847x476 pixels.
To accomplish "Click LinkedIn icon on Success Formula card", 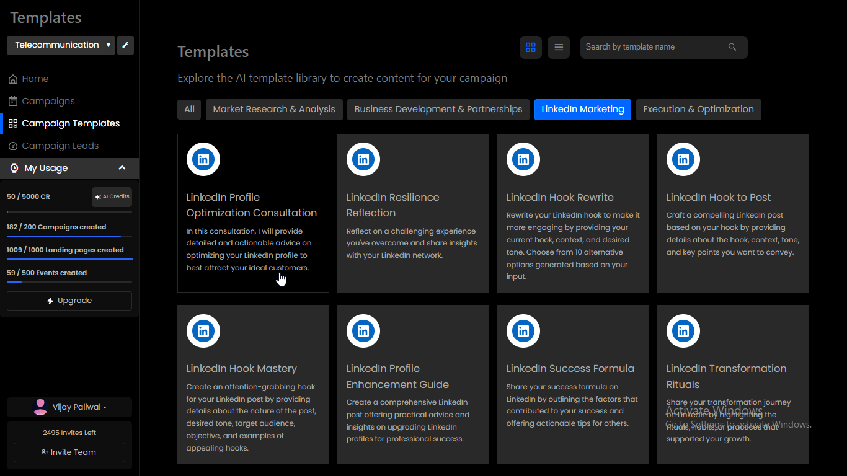I will [523, 330].
